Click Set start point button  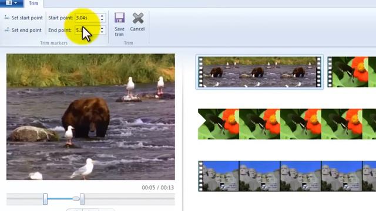[x=23, y=18]
